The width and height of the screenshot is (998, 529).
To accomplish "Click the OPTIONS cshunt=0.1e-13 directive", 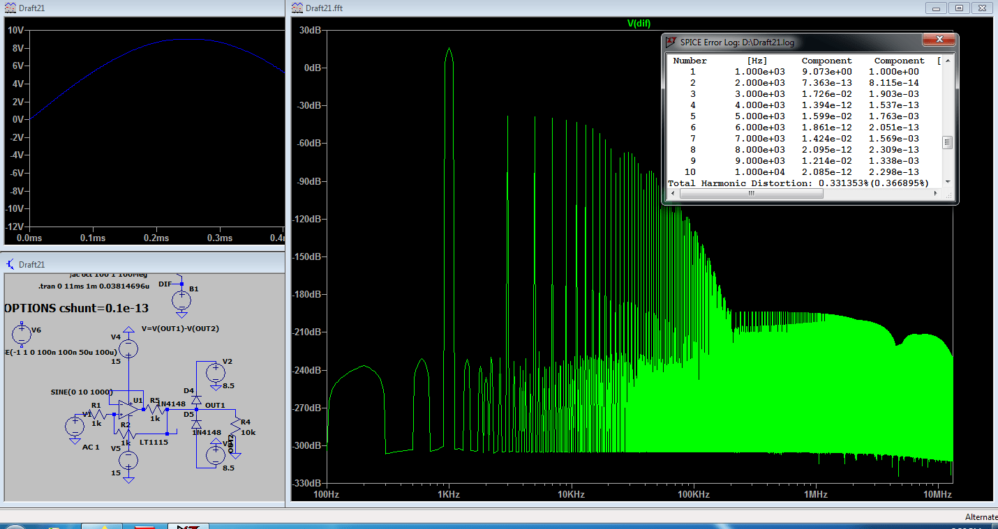I will click(76, 308).
